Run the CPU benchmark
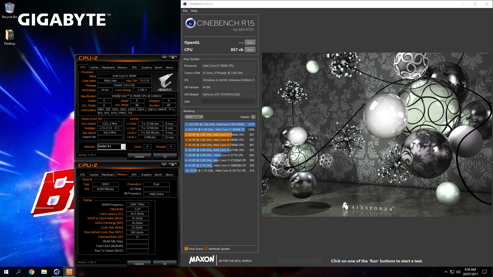 pyautogui.click(x=250, y=50)
